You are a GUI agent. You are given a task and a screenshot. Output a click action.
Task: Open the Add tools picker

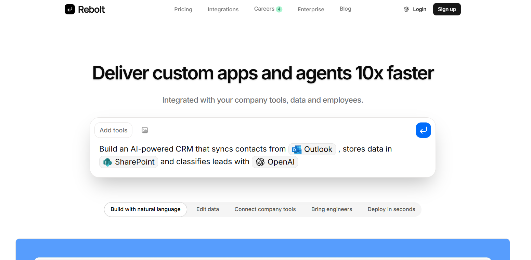coord(113,130)
